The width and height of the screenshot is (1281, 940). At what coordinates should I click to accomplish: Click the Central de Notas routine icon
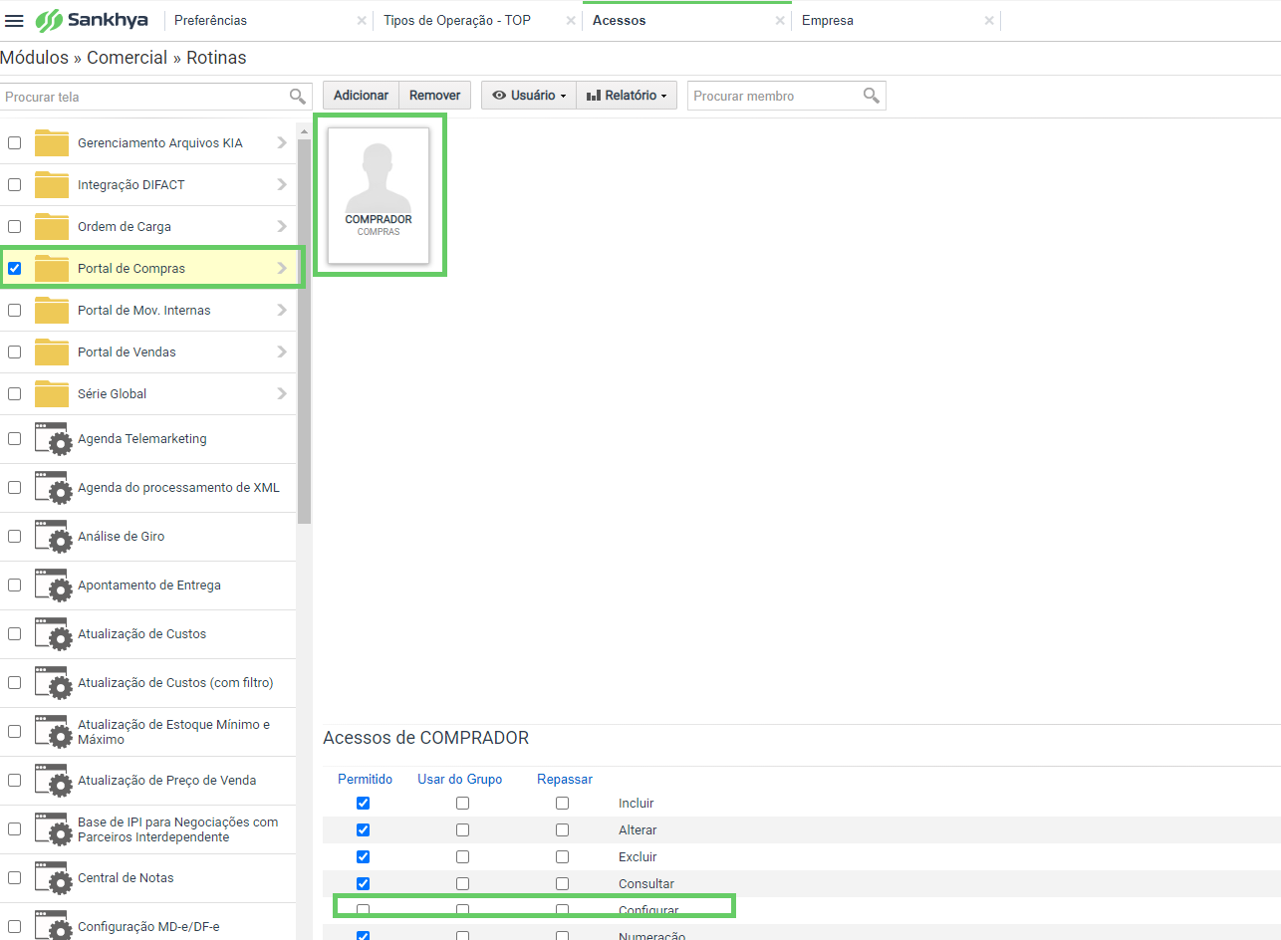tap(52, 878)
